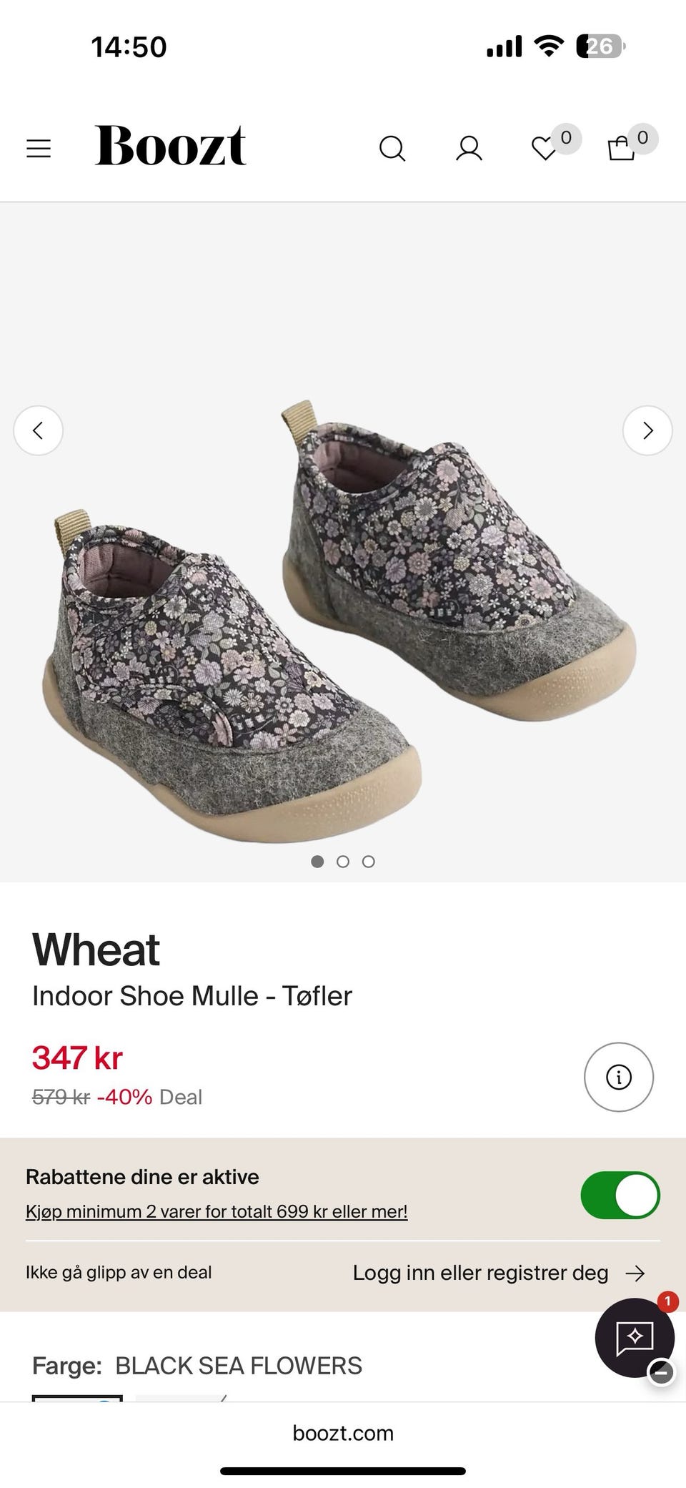Show the next product image
This screenshot has height=1488, width=686.
(647, 430)
